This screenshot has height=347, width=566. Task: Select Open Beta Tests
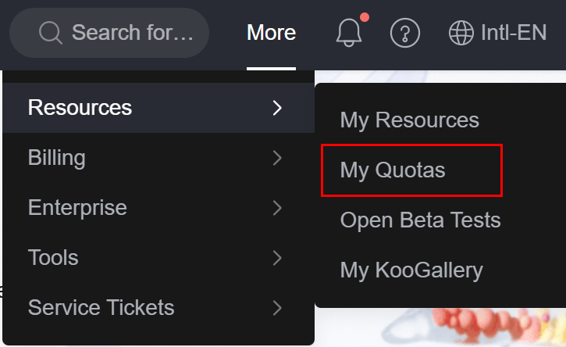point(420,220)
